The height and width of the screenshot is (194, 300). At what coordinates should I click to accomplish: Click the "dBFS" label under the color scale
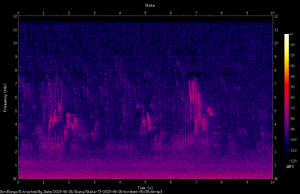(x=290, y=167)
